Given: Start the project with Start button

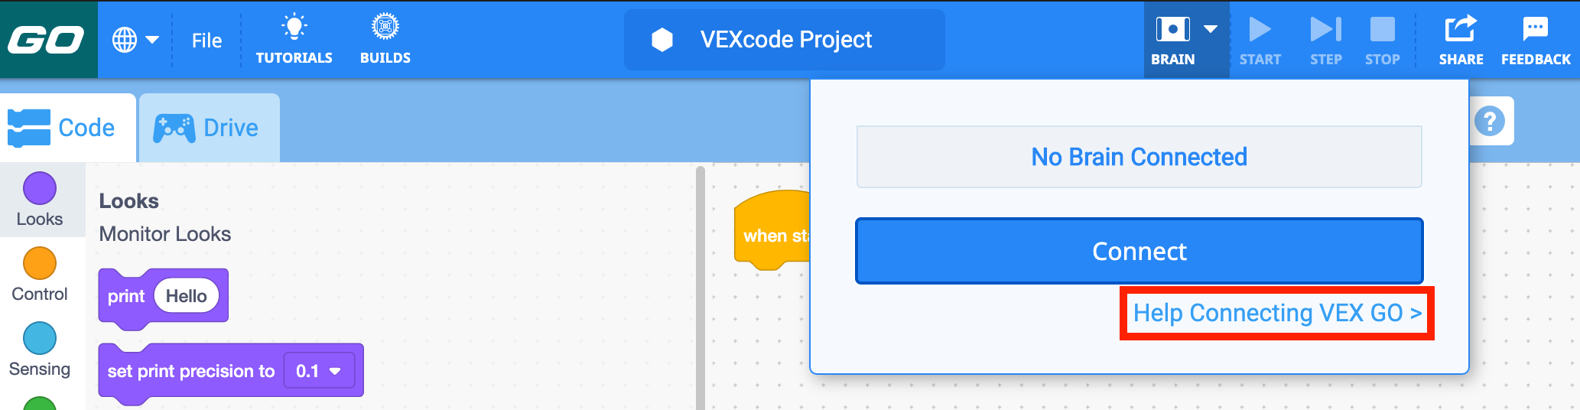Looking at the screenshot, I should 1260,41.
